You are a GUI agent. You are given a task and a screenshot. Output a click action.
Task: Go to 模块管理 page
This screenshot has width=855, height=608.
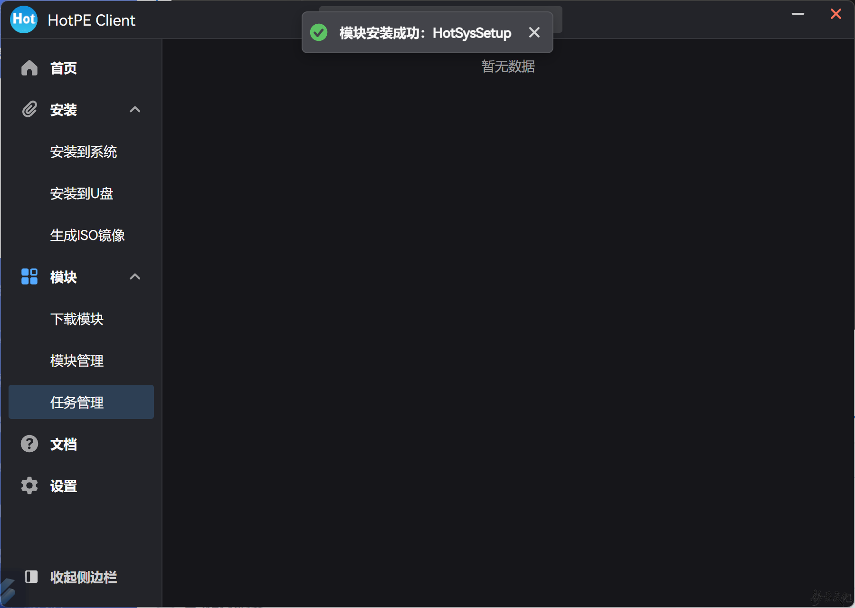pyautogui.click(x=81, y=361)
